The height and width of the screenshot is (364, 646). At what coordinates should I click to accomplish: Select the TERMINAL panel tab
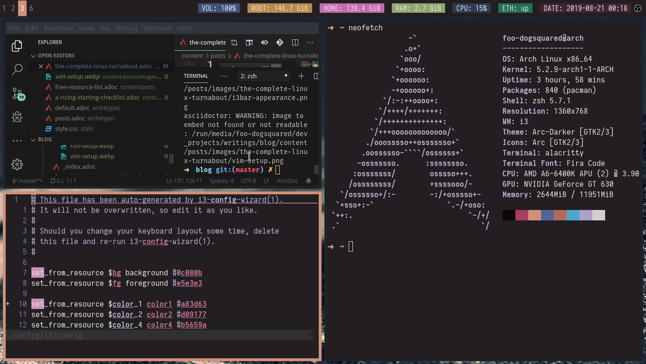click(196, 76)
